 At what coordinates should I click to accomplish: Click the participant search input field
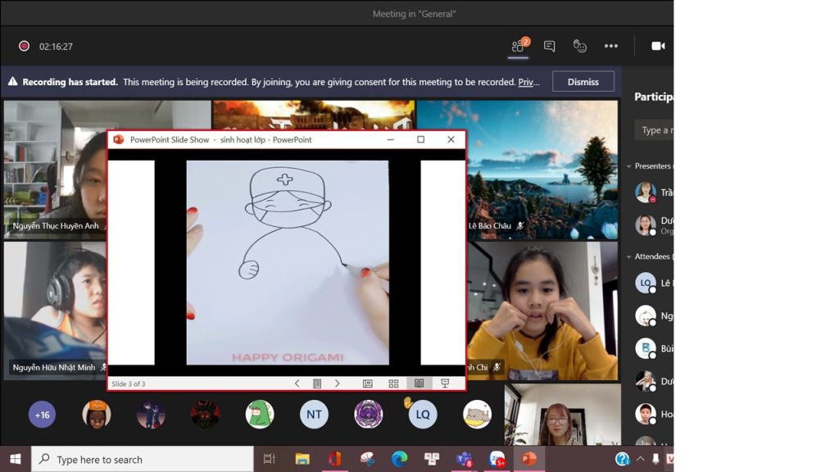coord(655,129)
